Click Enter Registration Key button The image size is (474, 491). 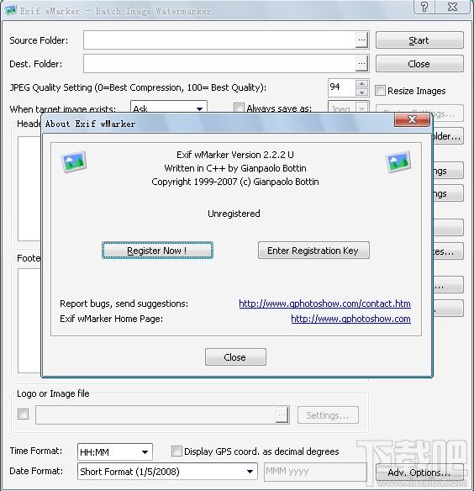tap(313, 251)
